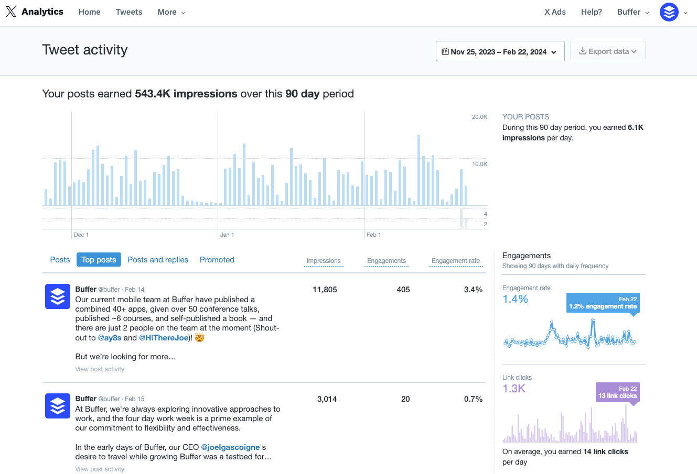The height and width of the screenshot is (474, 697).
Task: Go to the Home menu item
Action: 90,12
